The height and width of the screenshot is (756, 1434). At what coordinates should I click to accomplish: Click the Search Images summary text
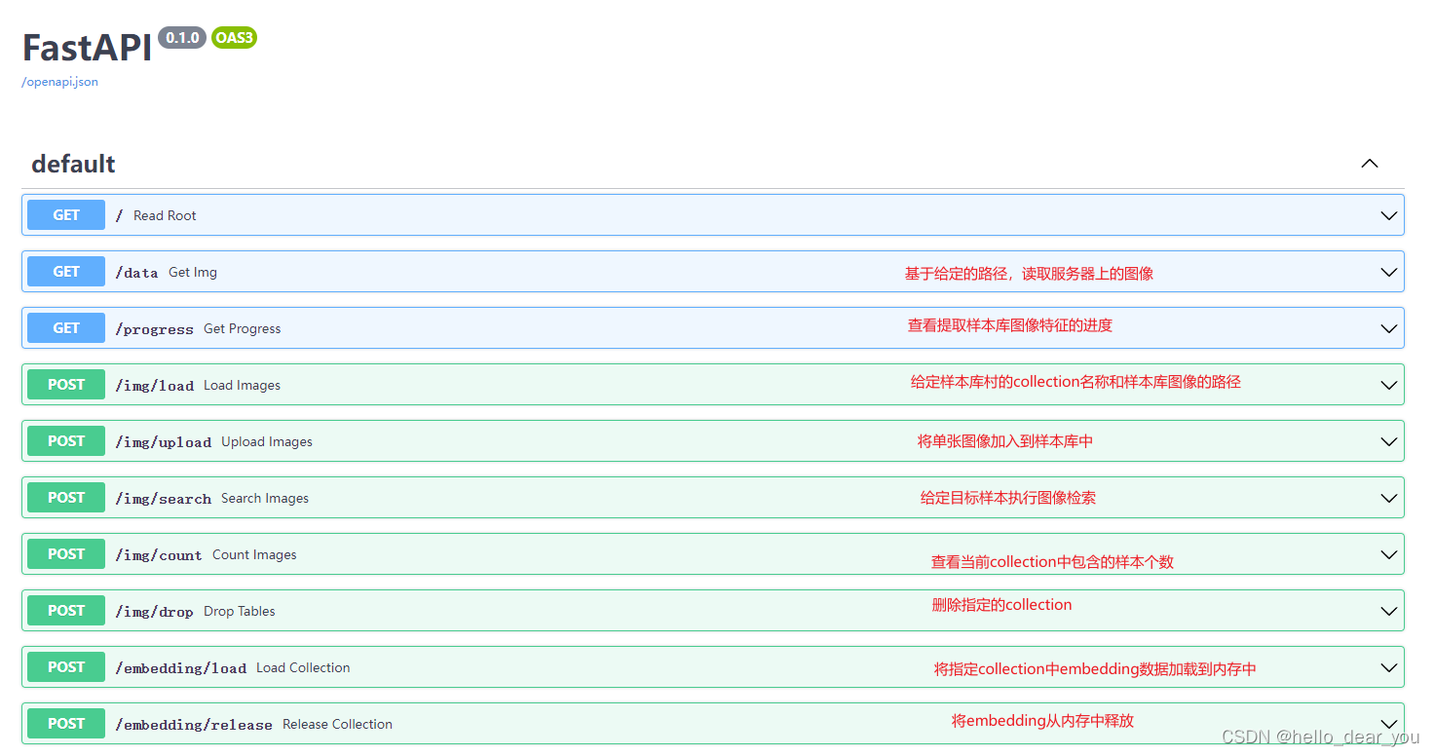click(265, 498)
